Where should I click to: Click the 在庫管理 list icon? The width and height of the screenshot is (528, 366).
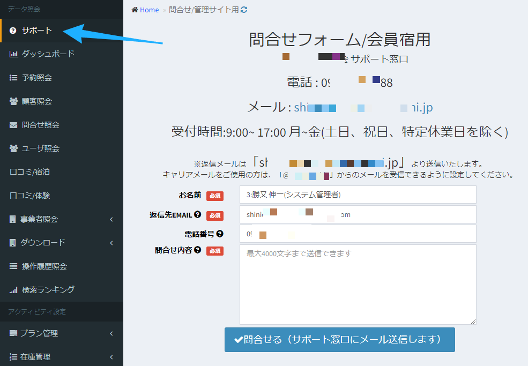[x=13, y=357]
